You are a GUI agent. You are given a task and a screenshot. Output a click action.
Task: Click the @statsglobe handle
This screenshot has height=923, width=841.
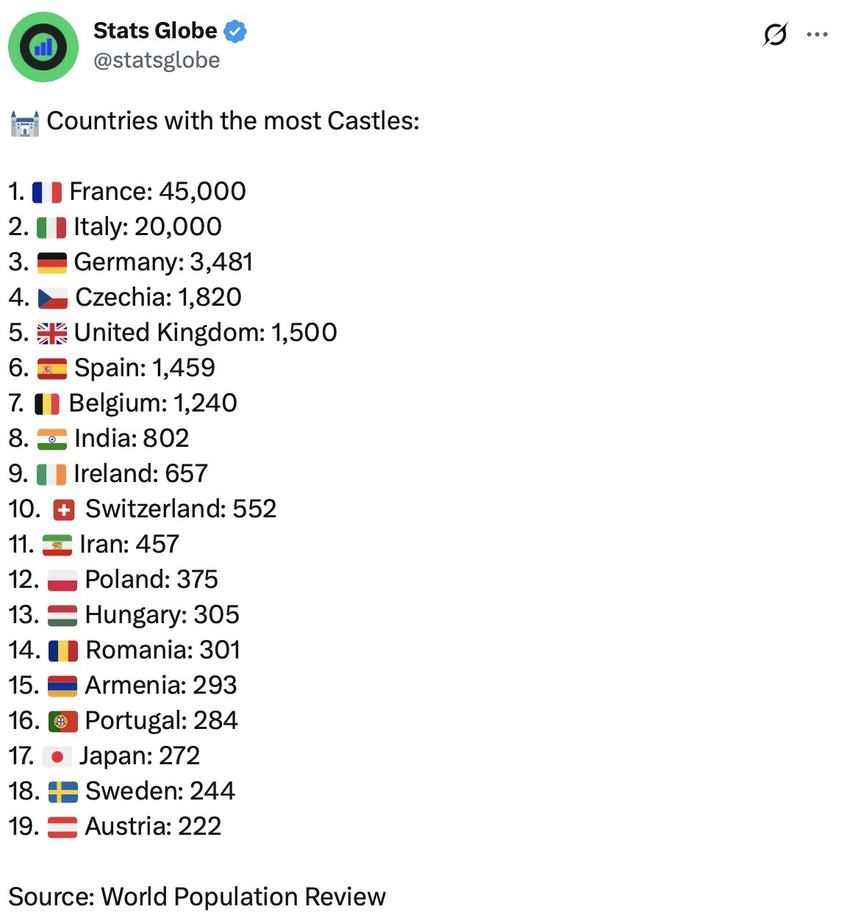(157, 60)
